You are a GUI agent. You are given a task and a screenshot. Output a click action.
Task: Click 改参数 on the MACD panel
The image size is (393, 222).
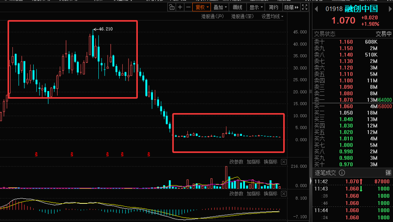[x=236, y=194]
